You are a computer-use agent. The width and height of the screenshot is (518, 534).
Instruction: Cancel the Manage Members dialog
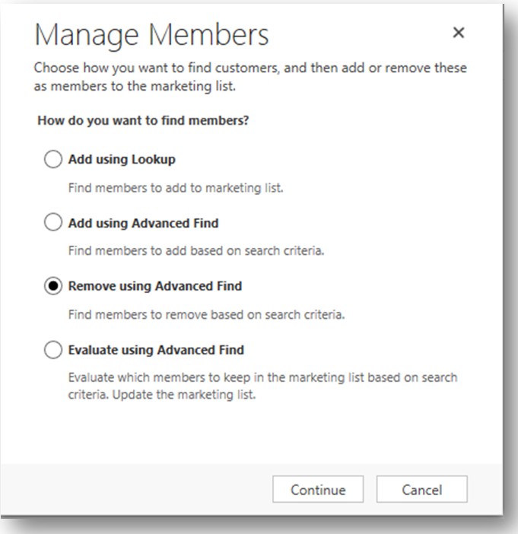click(421, 490)
